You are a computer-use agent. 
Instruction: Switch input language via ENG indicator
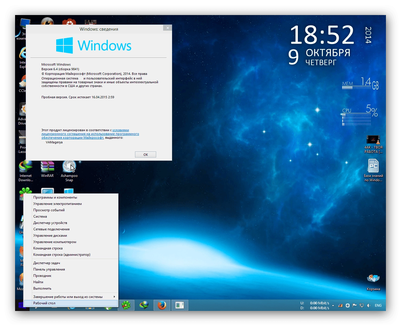378,305
